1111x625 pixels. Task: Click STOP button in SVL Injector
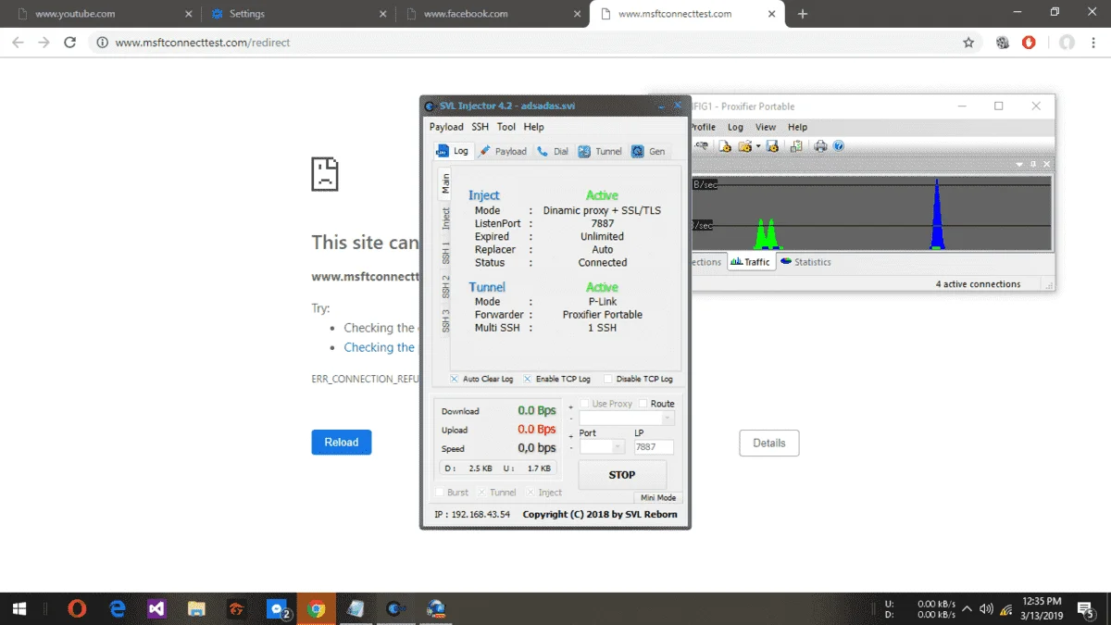tap(622, 475)
